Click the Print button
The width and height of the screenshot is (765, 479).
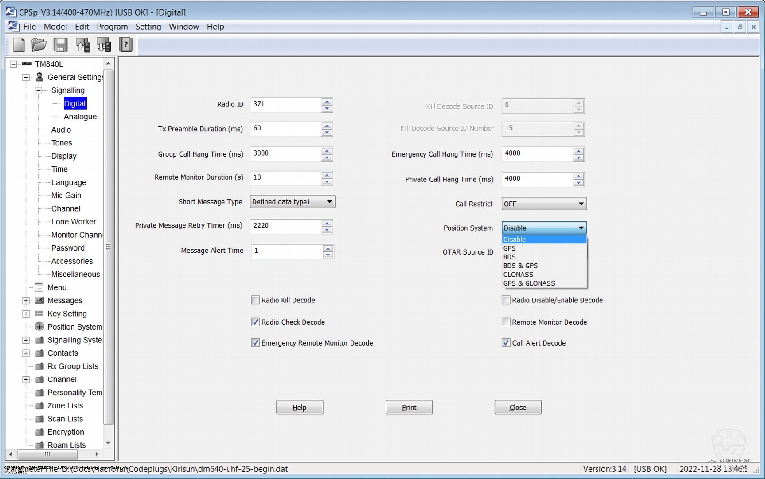pos(409,408)
